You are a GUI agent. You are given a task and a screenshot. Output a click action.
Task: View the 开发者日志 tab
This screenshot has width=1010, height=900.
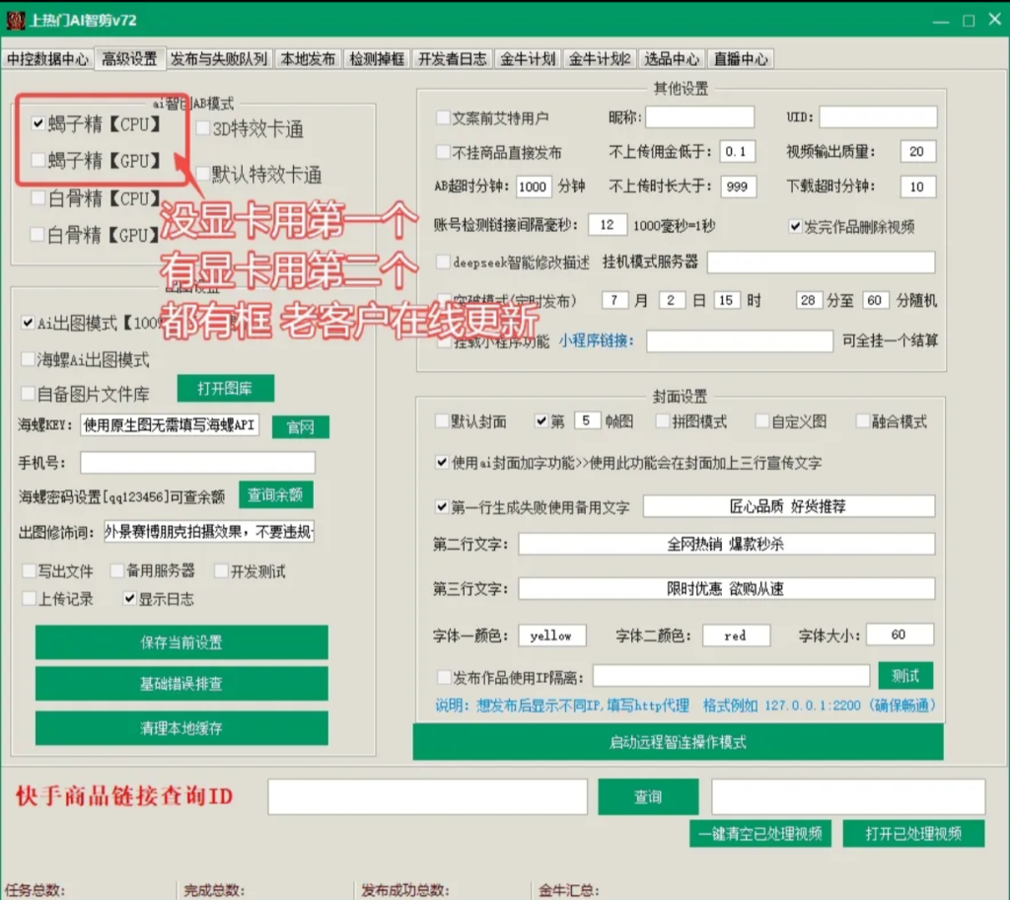453,59
